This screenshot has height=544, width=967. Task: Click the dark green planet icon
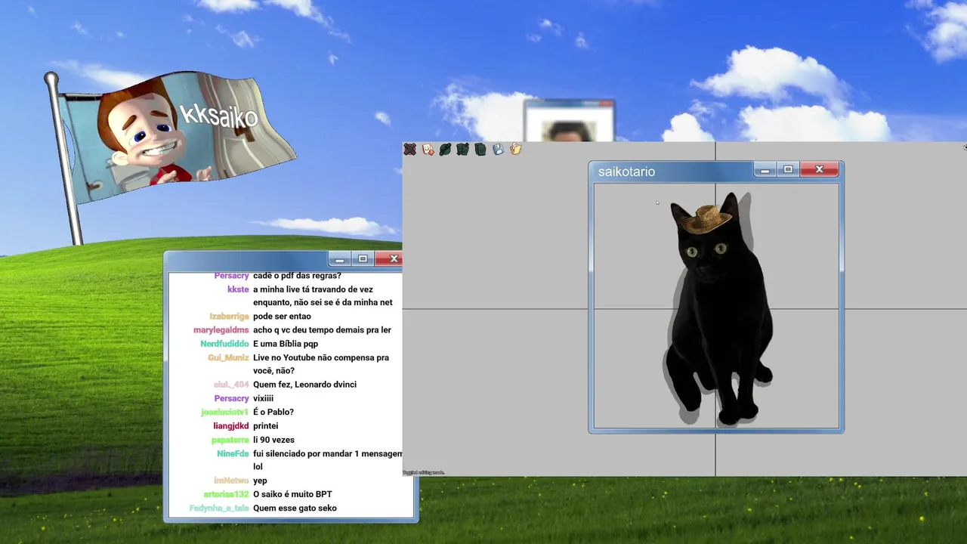click(446, 150)
